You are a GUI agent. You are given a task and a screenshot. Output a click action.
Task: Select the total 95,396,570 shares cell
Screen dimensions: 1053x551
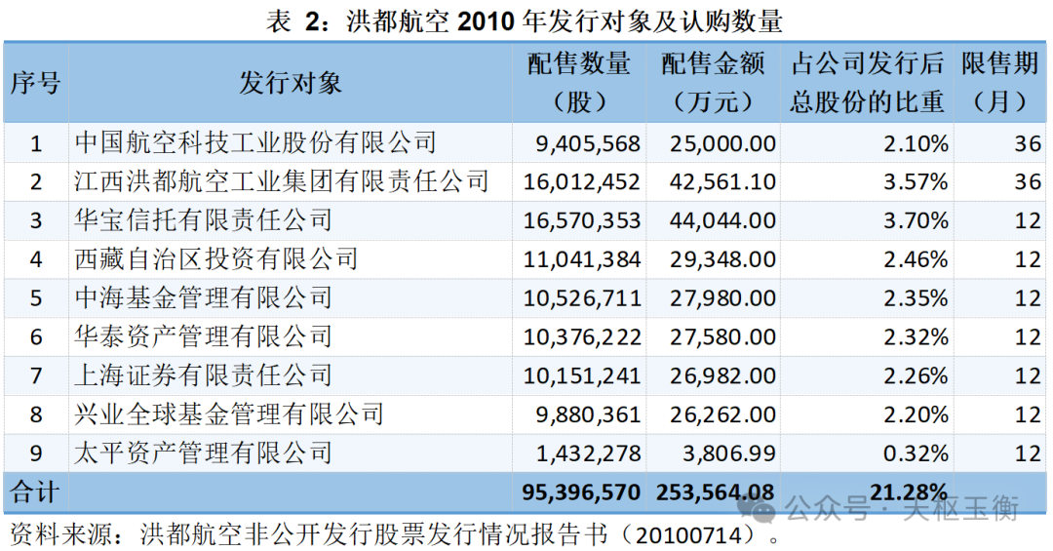pos(579,492)
